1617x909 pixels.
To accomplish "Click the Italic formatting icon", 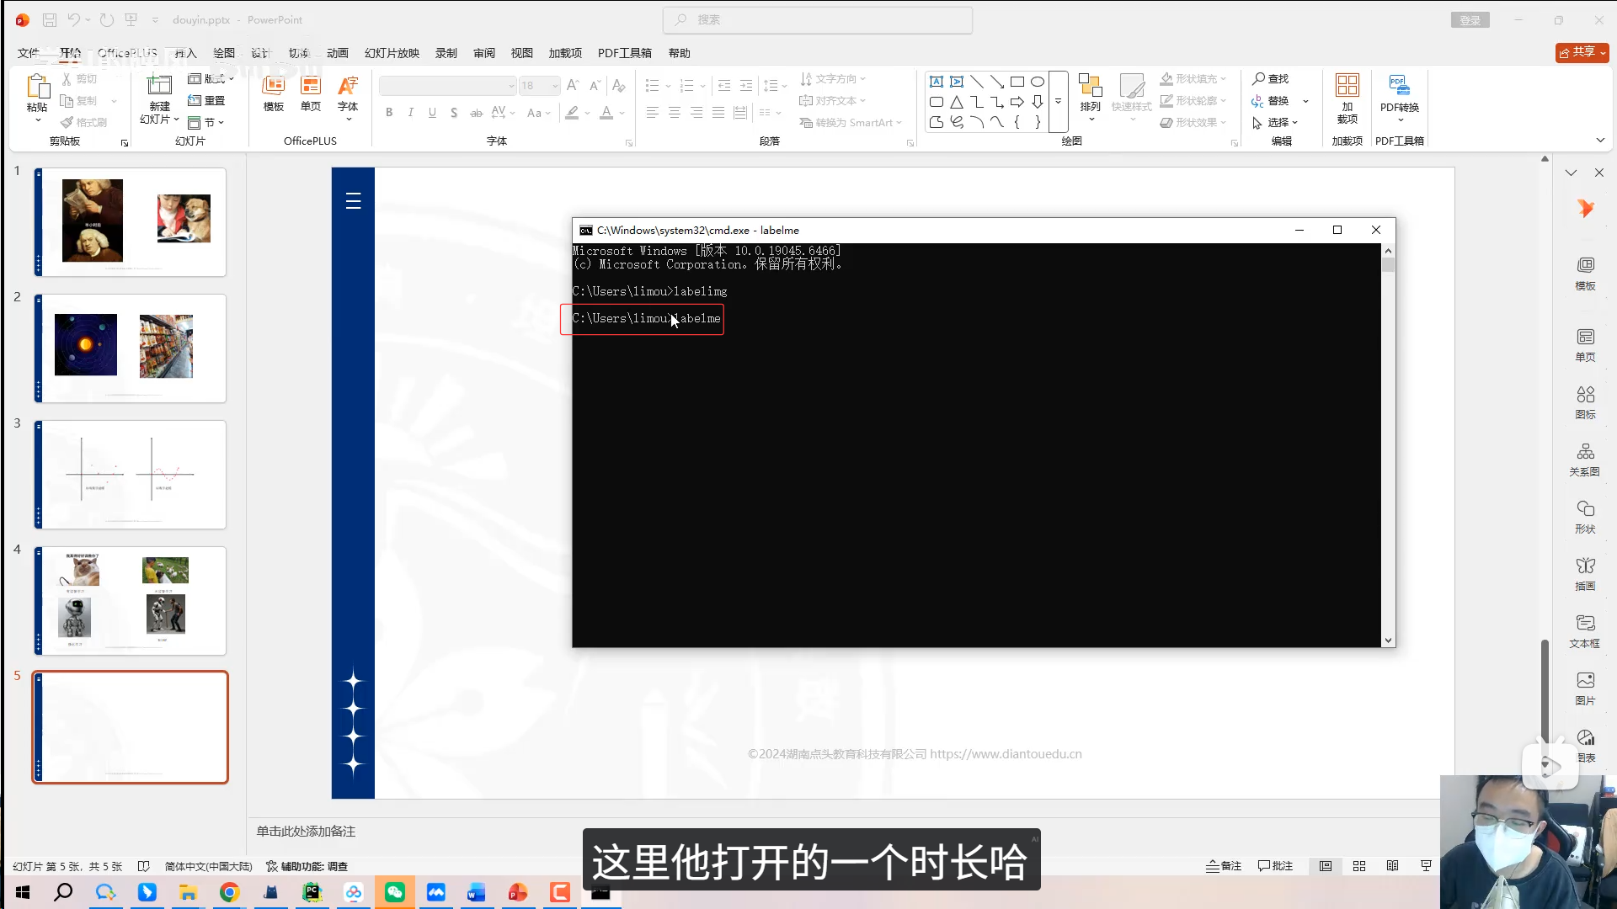I will (410, 113).
